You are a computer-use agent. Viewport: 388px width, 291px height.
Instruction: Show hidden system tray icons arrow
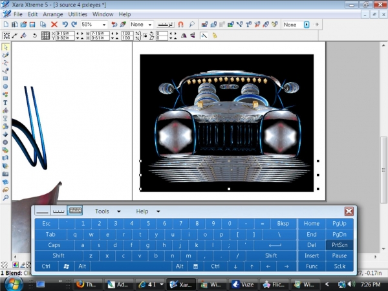click(x=327, y=284)
